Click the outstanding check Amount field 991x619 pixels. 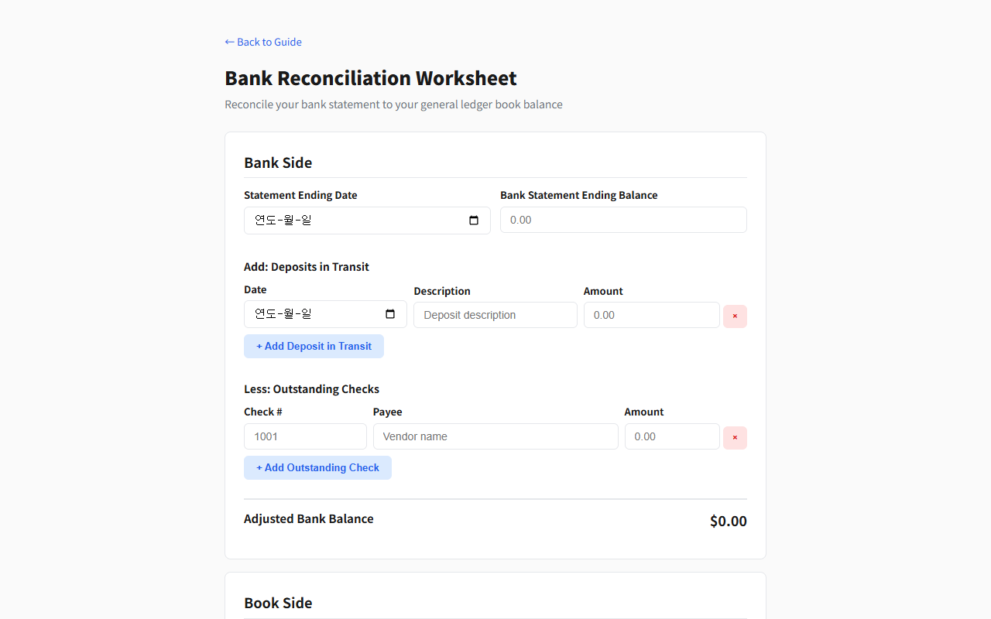(671, 436)
